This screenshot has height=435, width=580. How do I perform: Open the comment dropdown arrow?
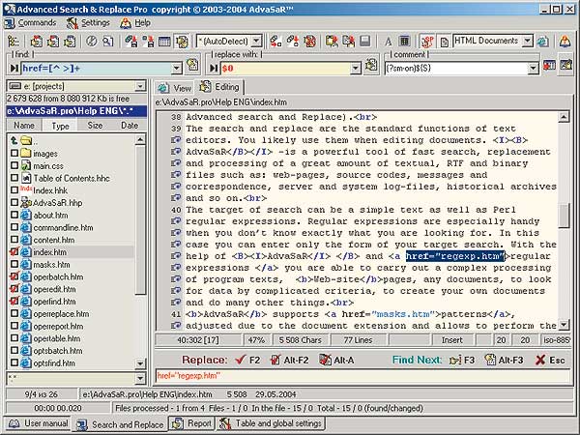533,69
